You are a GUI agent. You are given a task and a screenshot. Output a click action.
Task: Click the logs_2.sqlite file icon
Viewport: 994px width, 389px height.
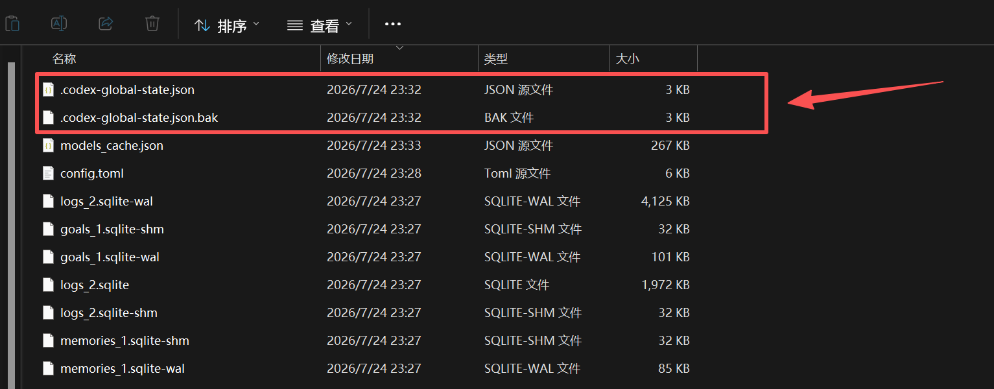(48, 285)
